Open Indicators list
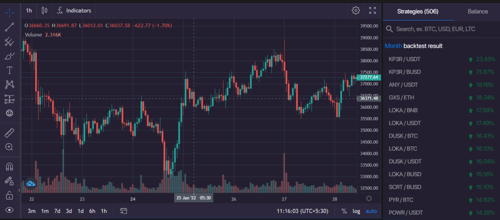 pyautogui.click(x=74, y=11)
